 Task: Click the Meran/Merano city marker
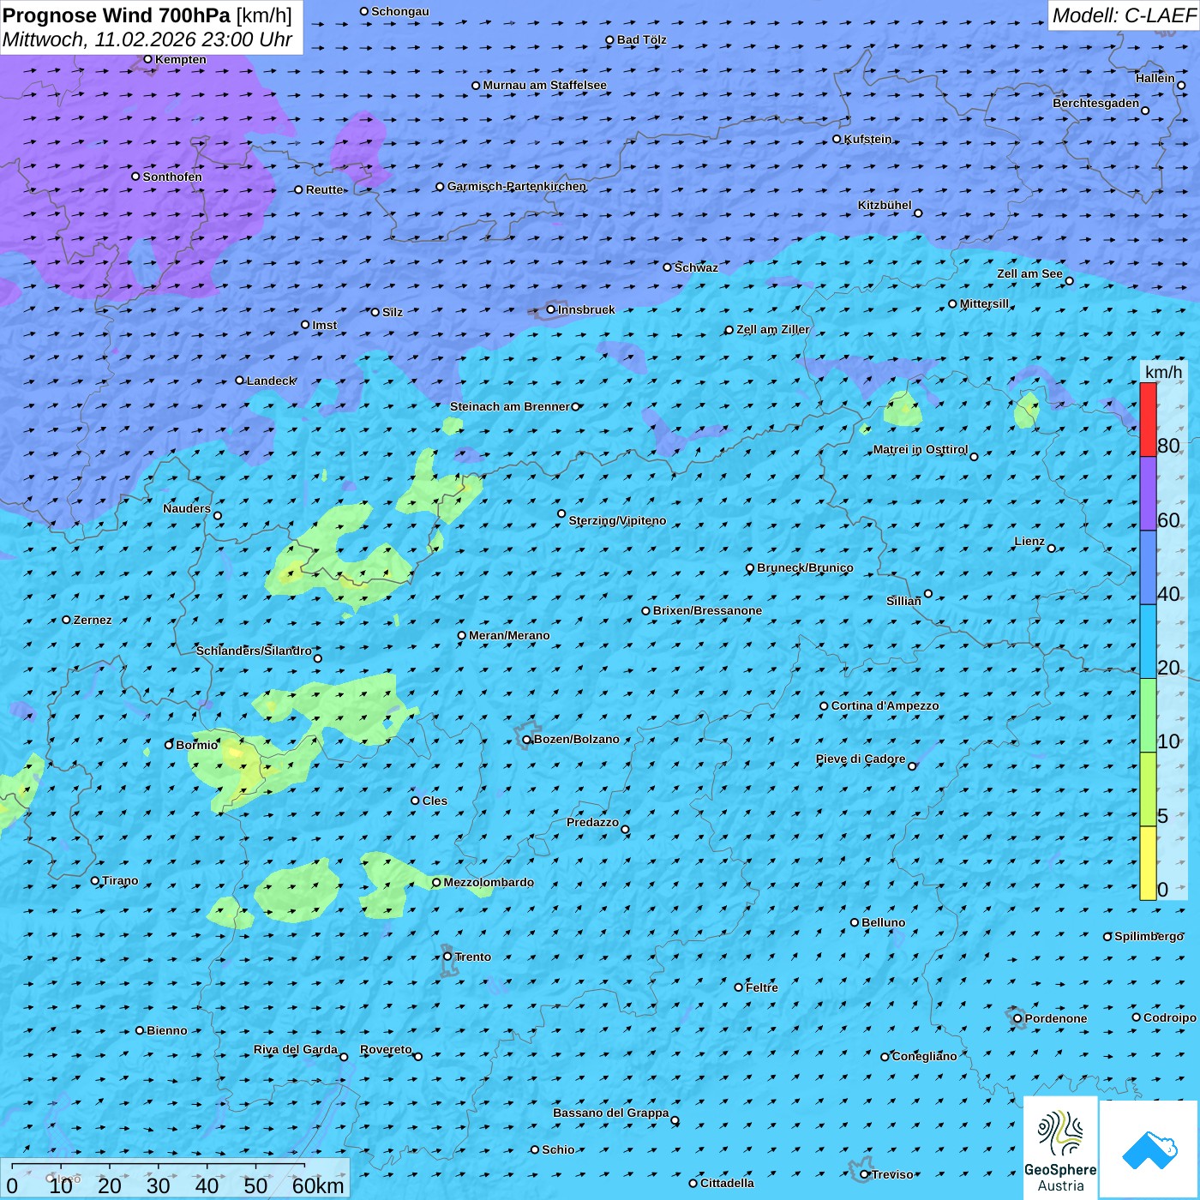[462, 635]
